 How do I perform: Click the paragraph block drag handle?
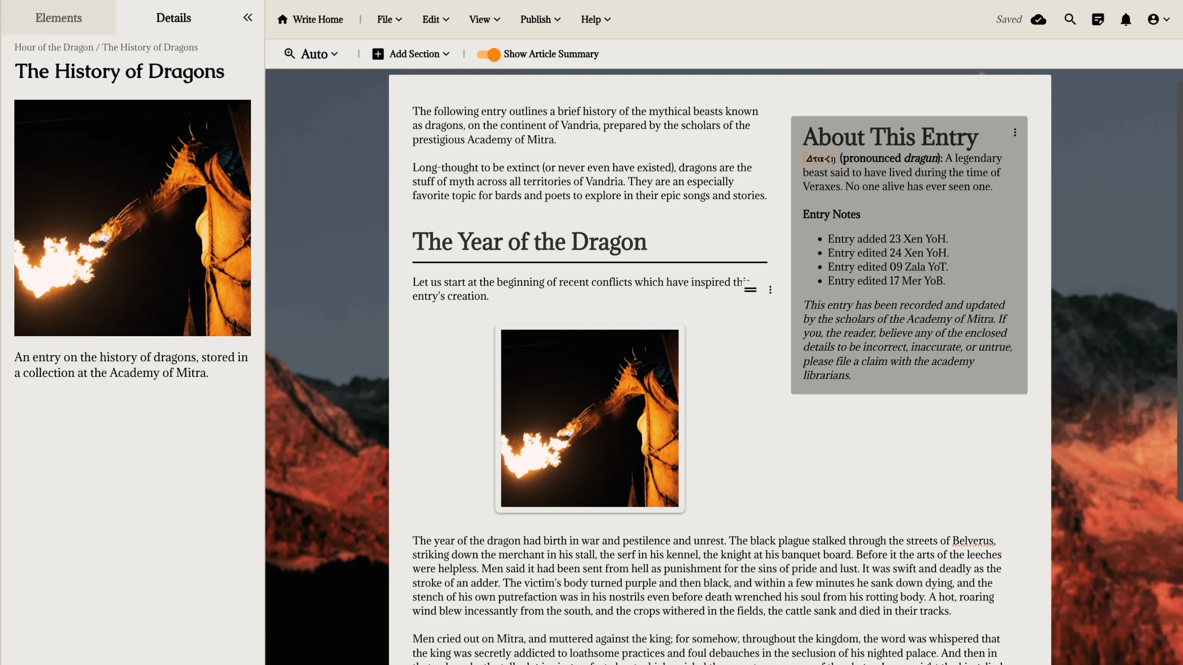[x=750, y=290]
